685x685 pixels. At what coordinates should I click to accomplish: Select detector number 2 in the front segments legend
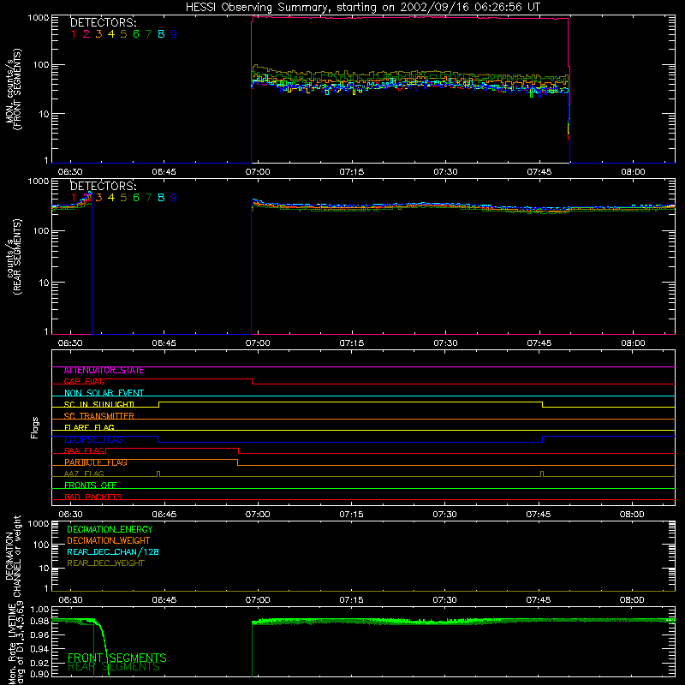[x=86, y=34]
